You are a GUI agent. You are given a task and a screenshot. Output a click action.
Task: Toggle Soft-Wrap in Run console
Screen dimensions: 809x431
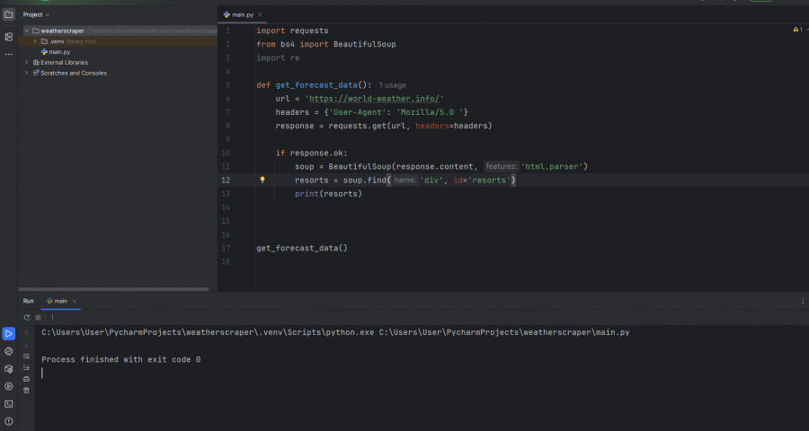point(26,356)
